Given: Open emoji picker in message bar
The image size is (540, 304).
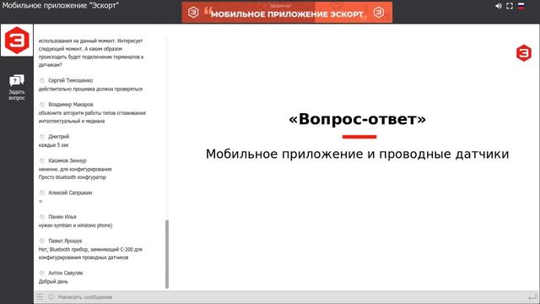Looking at the screenshot, I should pyautogui.click(x=51, y=296).
